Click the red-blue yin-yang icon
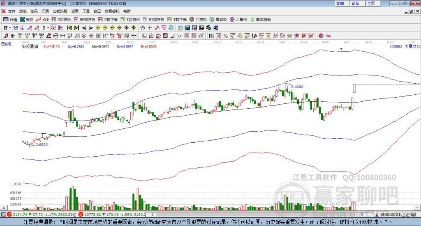 [321, 36]
